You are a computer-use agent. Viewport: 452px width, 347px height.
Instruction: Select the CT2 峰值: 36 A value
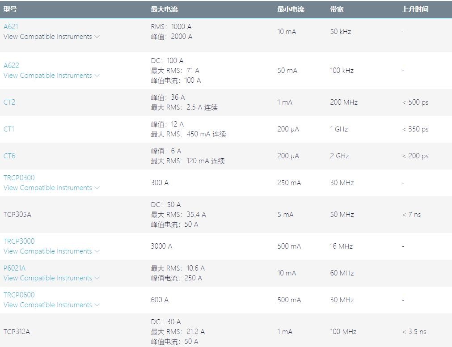click(168, 97)
